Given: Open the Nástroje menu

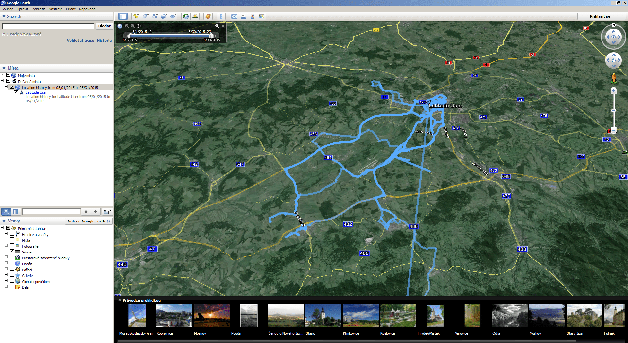Looking at the screenshot, I should point(55,9).
